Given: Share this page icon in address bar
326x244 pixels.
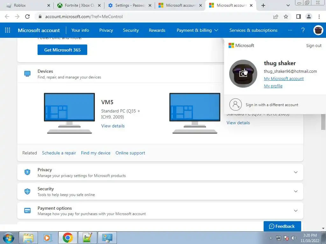Looking at the screenshot, I should point(276,17).
